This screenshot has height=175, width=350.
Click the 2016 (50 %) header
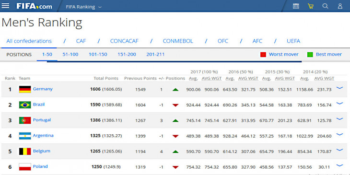point(241,72)
